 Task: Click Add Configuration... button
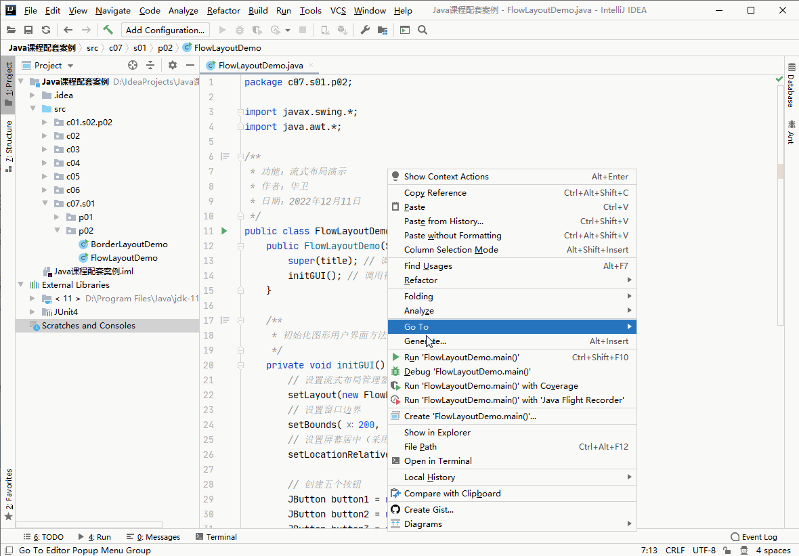(x=165, y=30)
